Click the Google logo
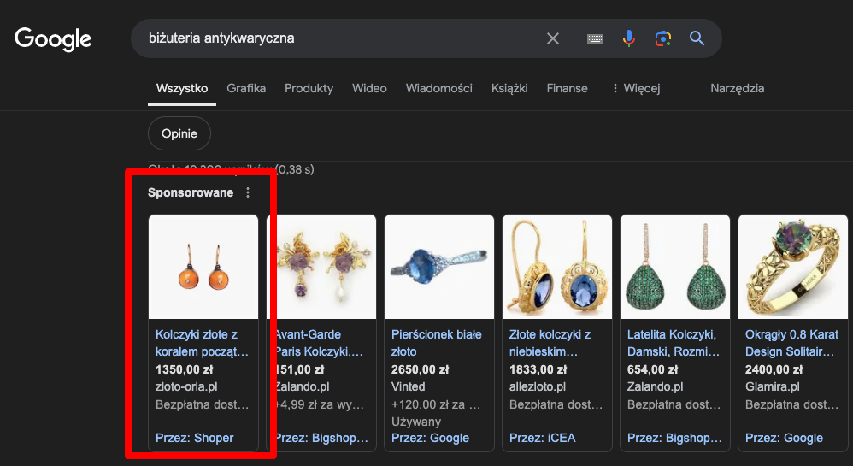This screenshot has height=466, width=853. coord(53,38)
